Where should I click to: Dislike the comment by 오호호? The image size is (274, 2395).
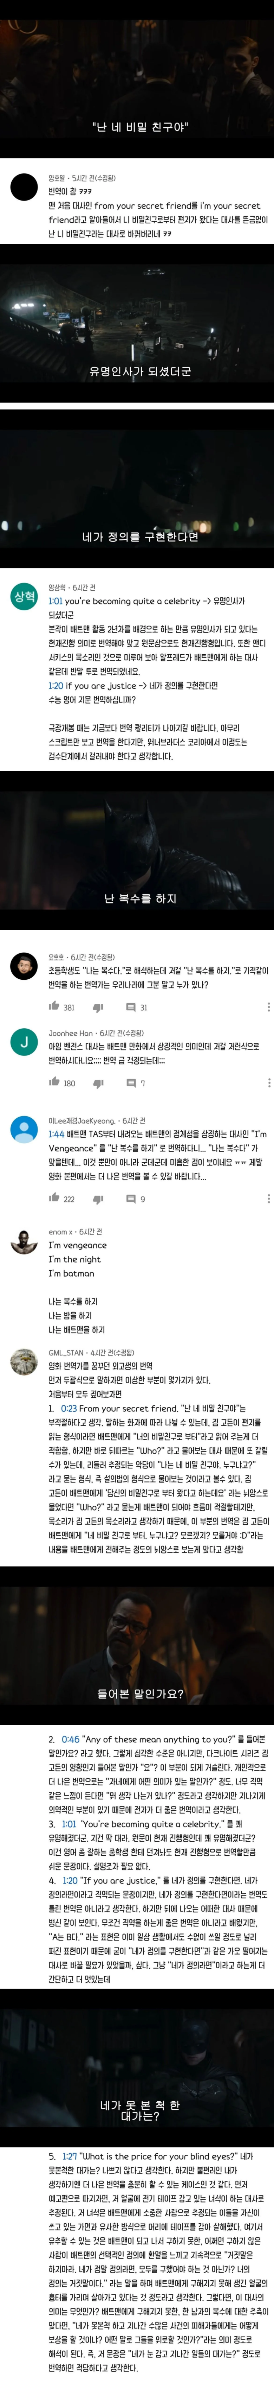(x=98, y=1007)
